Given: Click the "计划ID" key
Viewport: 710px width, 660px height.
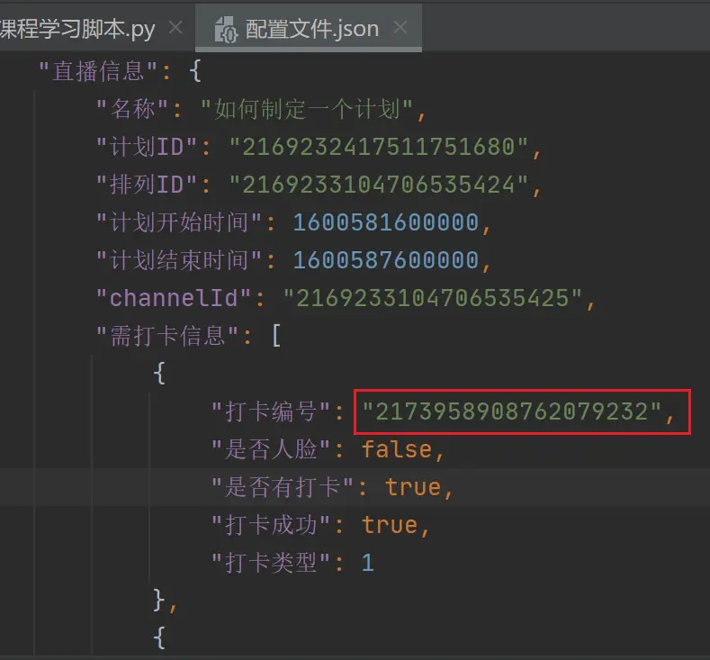Looking at the screenshot, I should tap(148, 147).
